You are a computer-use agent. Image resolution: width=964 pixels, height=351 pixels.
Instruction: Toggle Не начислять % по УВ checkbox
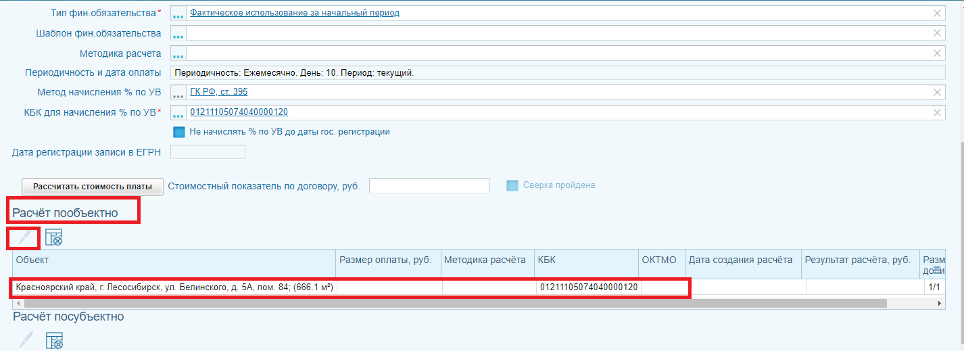click(x=180, y=132)
